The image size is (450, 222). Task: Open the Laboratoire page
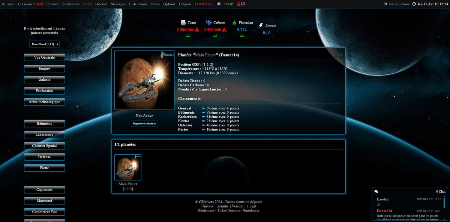tap(45, 135)
